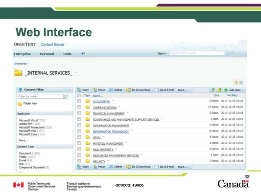The image size is (261, 195).
Task: Click the Move icon in top toolbar
Action: pyautogui.click(x=95, y=90)
